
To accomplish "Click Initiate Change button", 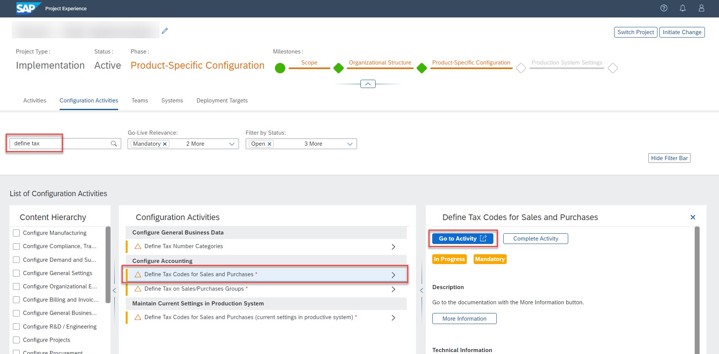I will (682, 32).
